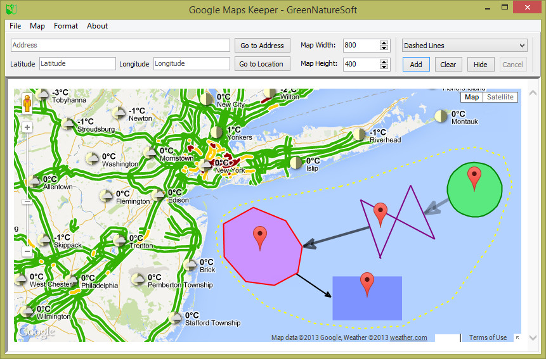This screenshot has width=546, height=359.
Task: Open the Dashed Lines shape dropdown
Action: [x=465, y=46]
